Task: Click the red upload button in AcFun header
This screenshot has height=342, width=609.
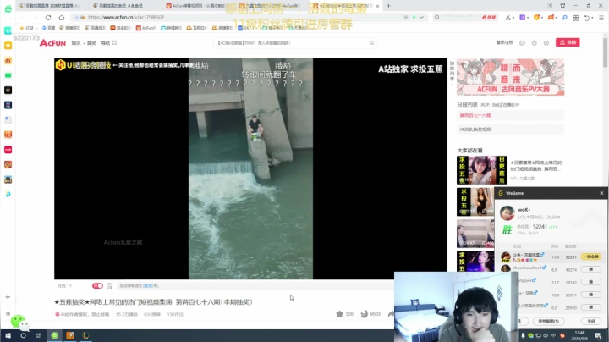Action: point(568,42)
